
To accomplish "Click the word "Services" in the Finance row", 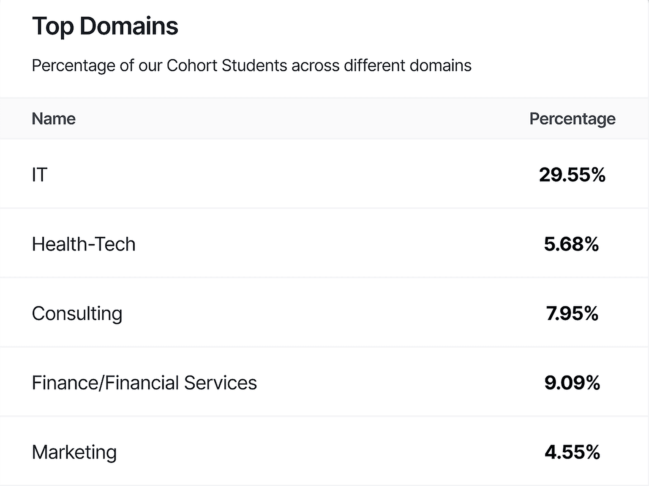I will (x=220, y=383).
